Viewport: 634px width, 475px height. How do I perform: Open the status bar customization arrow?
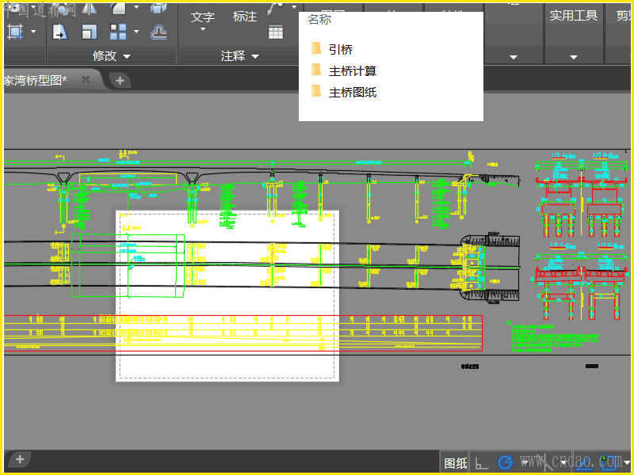tap(628, 462)
